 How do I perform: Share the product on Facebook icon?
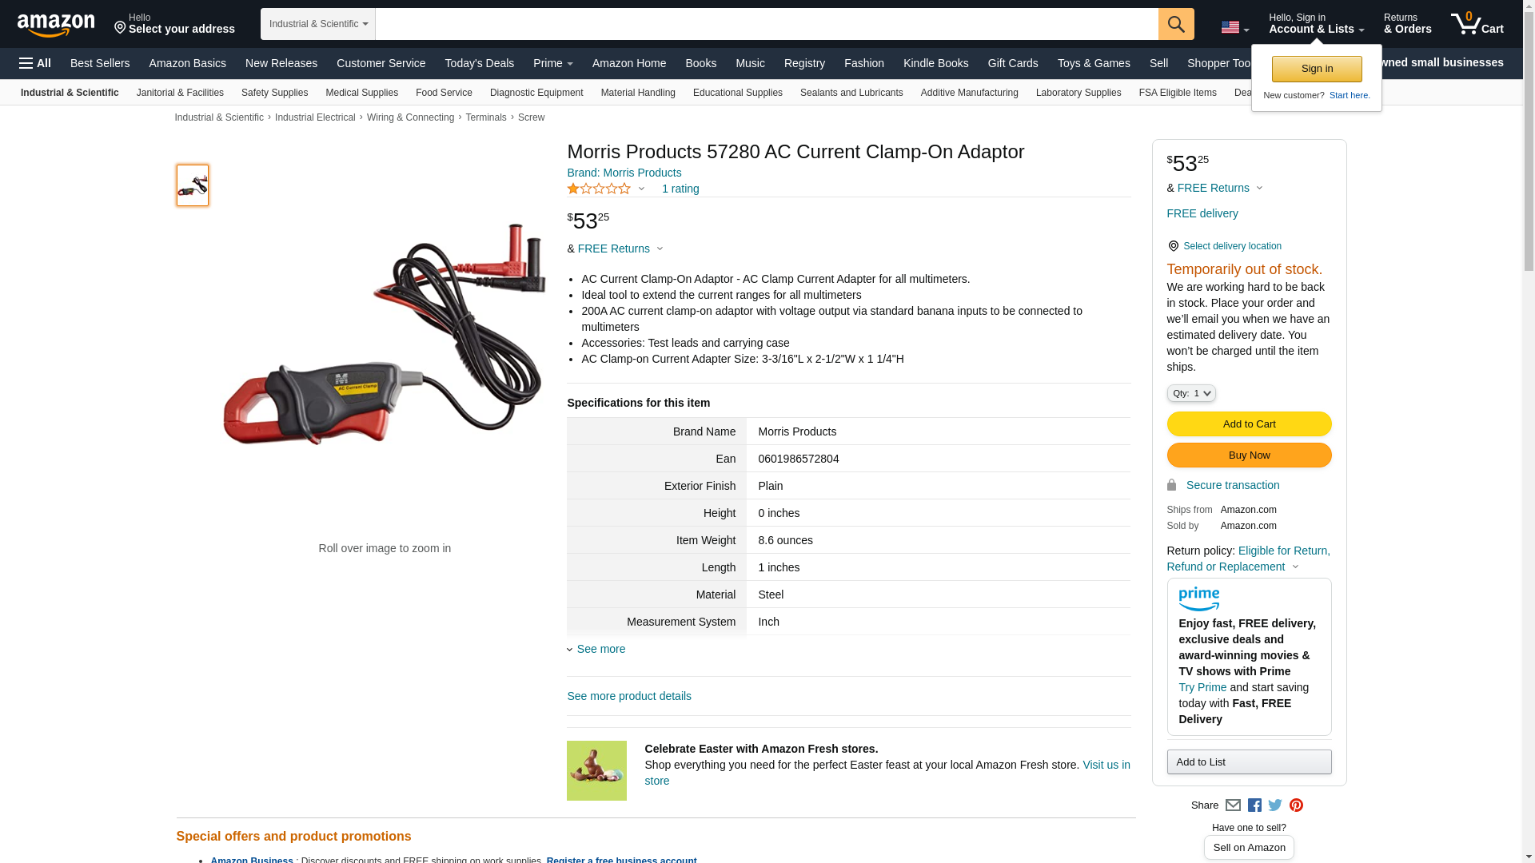click(x=1254, y=805)
